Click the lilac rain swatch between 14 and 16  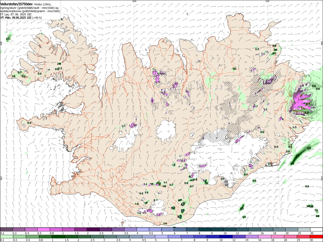[251, 236]
